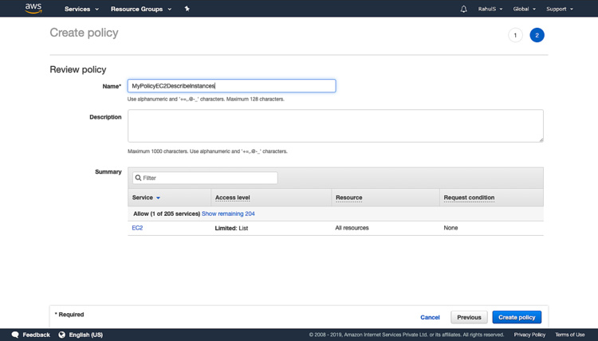Click the pin shortcut icon in navbar

(x=187, y=9)
